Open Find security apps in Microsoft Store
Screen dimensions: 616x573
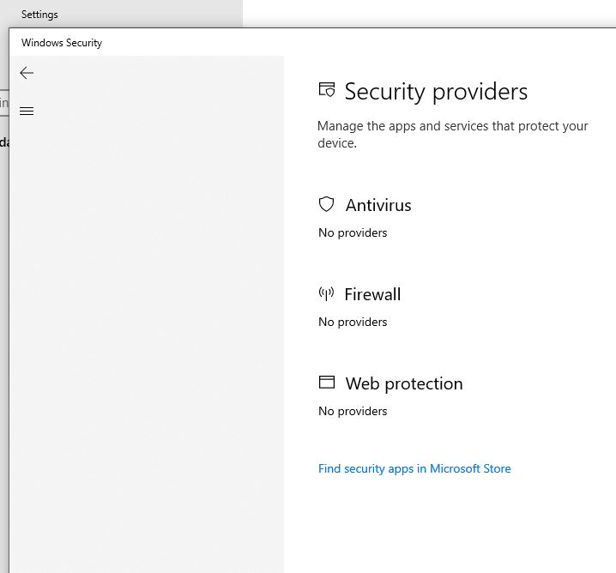[414, 468]
